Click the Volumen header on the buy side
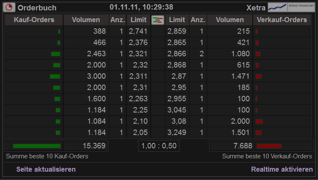This screenshot has width=318, height=180. click(86, 20)
